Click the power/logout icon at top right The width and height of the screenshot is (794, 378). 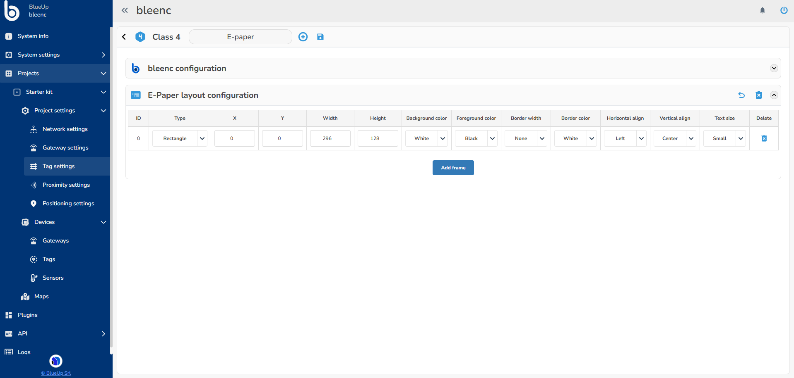(x=784, y=10)
